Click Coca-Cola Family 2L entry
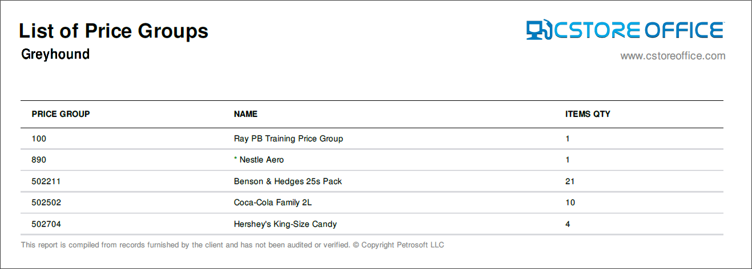Image resolution: width=752 pixels, height=269 pixels. [x=273, y=202]
